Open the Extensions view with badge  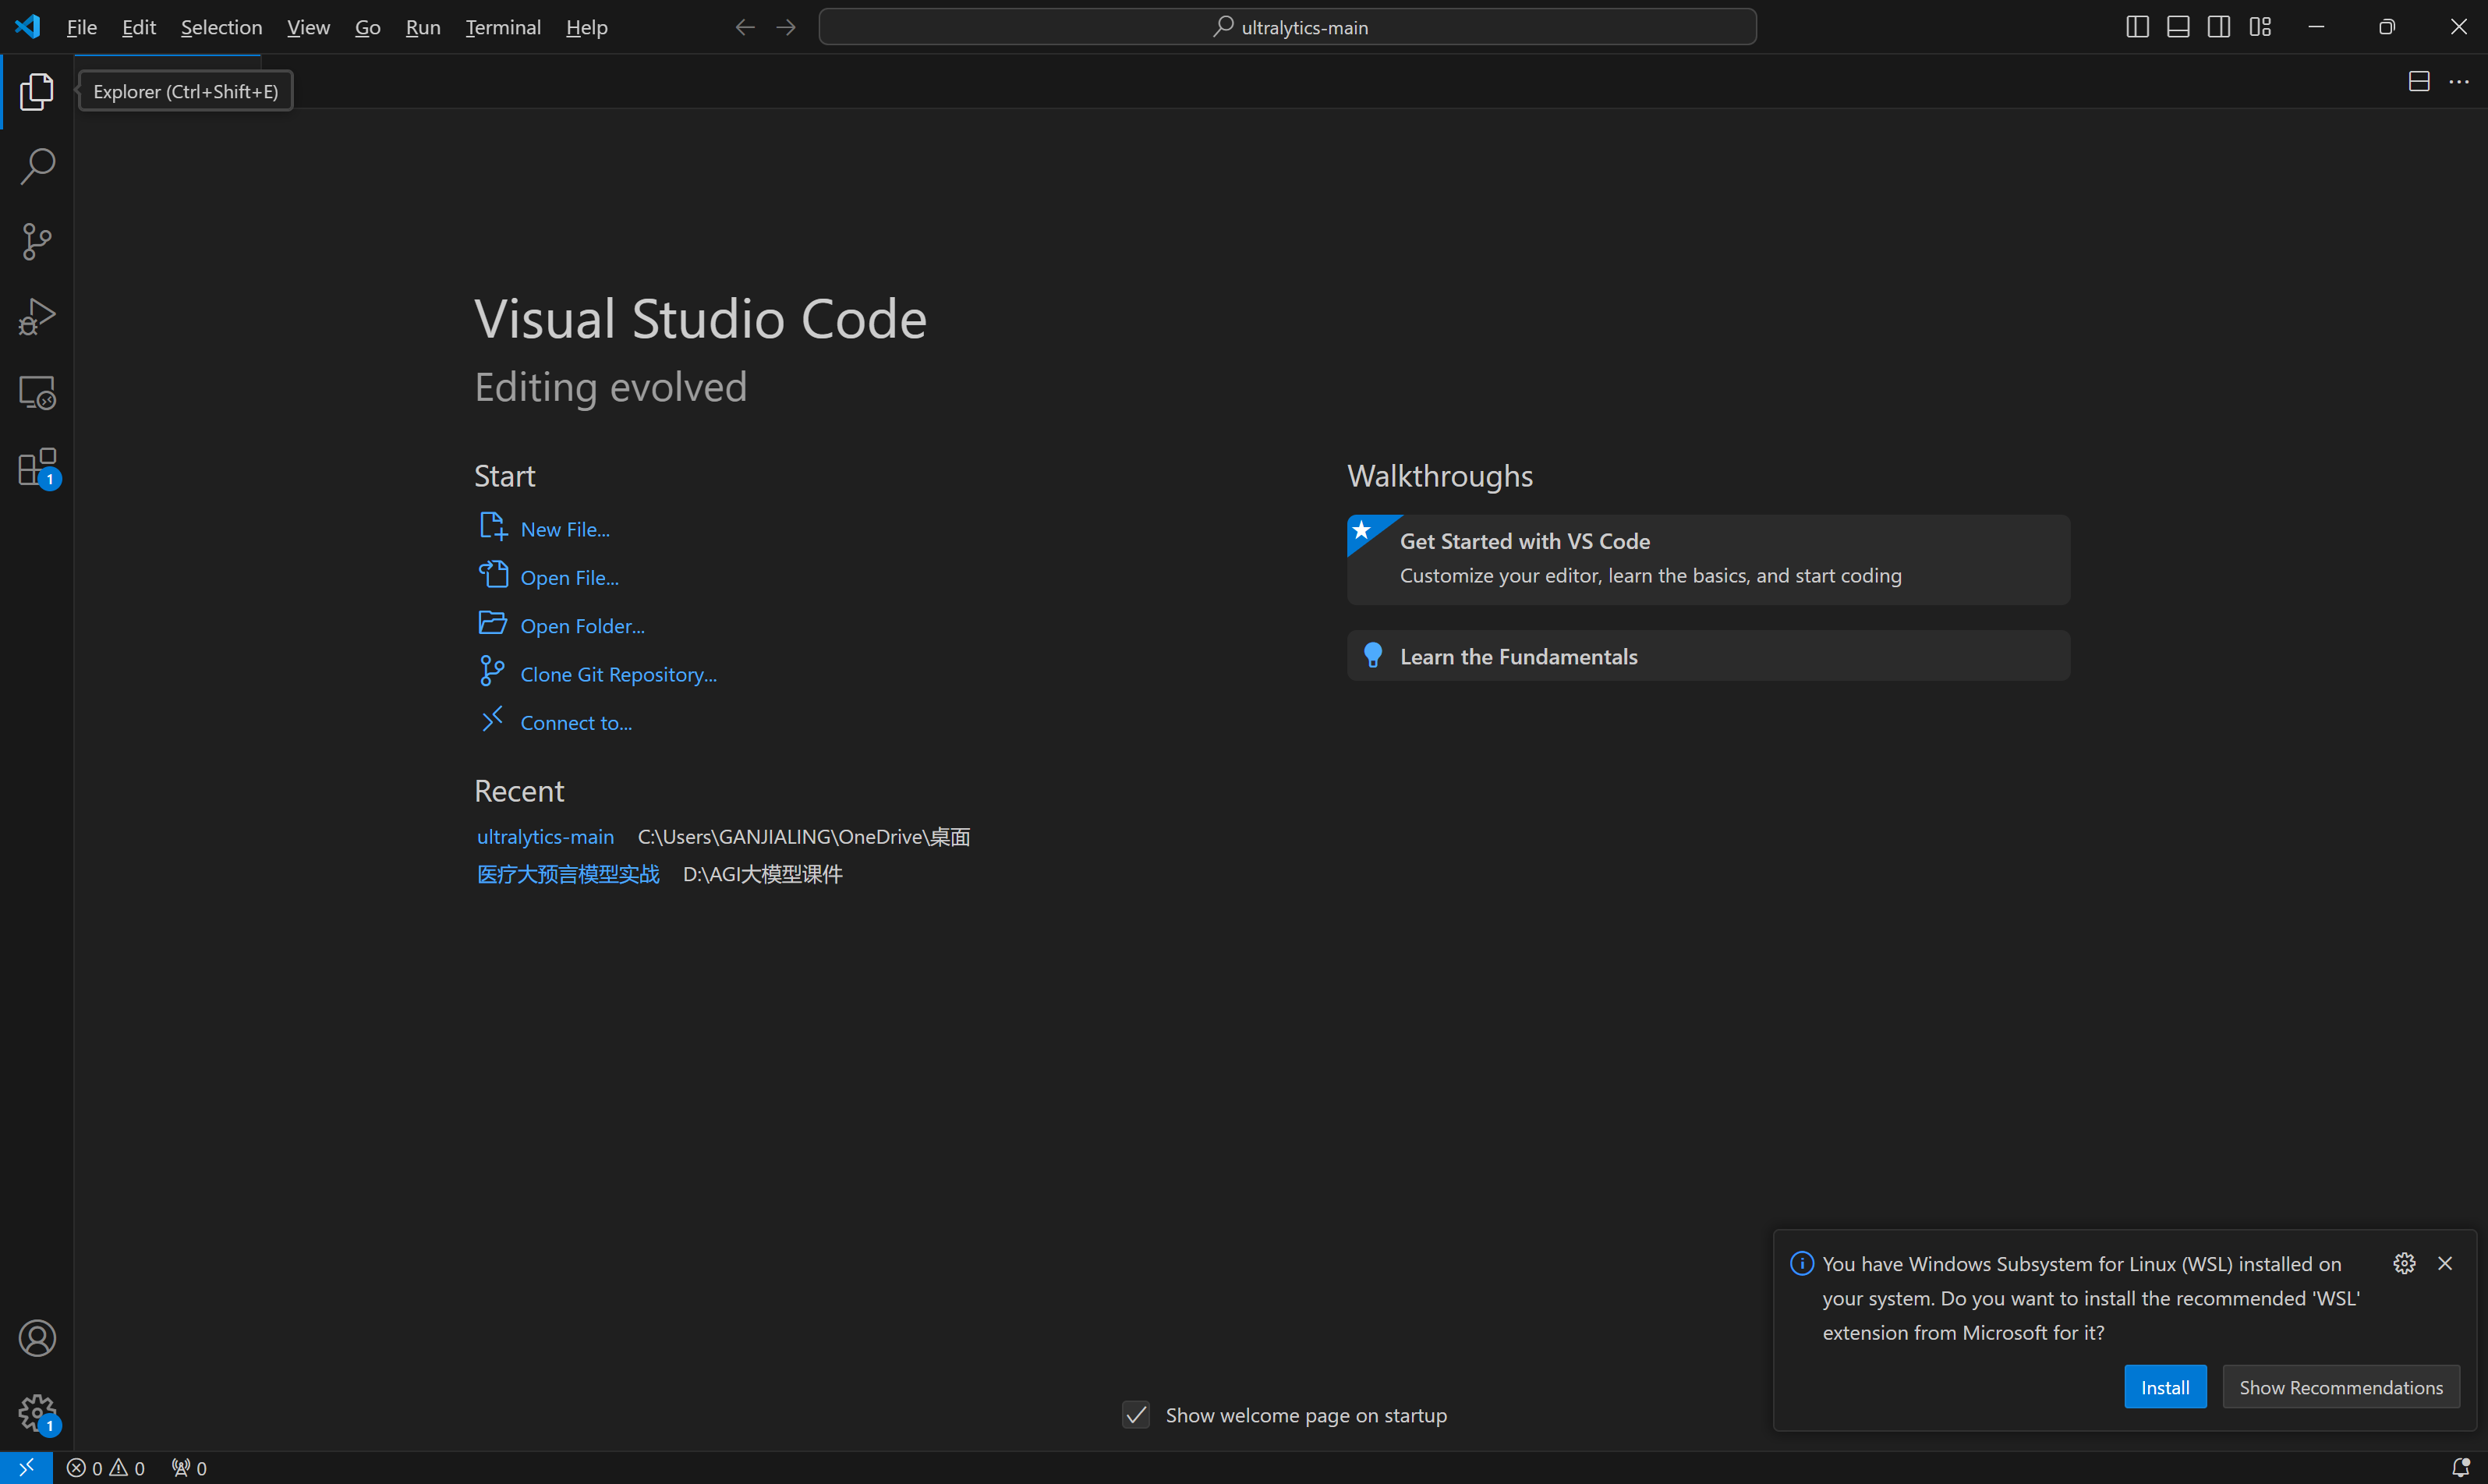coord(37,467)
